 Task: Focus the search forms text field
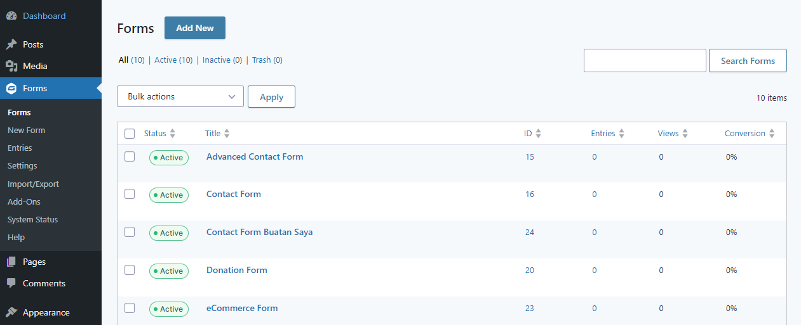(645, 61)
